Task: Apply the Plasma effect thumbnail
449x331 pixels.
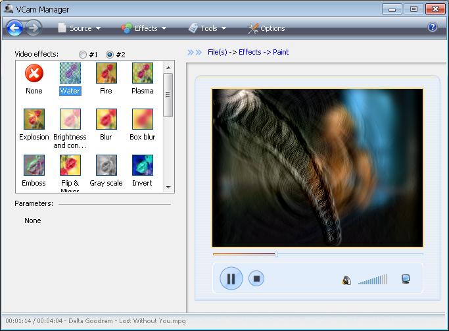Action: [x=142, y=73]
